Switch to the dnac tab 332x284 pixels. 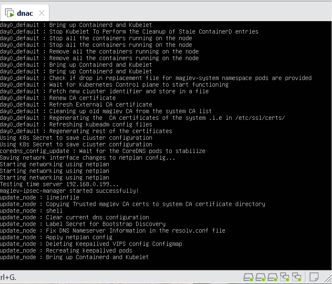tap(25, 13)
